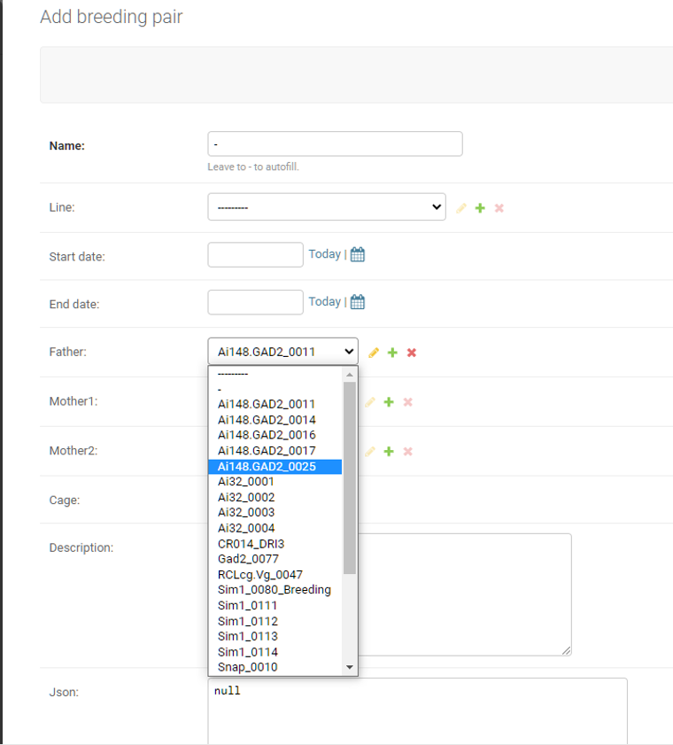The image size is (673, 745).
Task: Select Ai148.GAD2_0014 in the Father dropdown
Action: click(264, 419)
